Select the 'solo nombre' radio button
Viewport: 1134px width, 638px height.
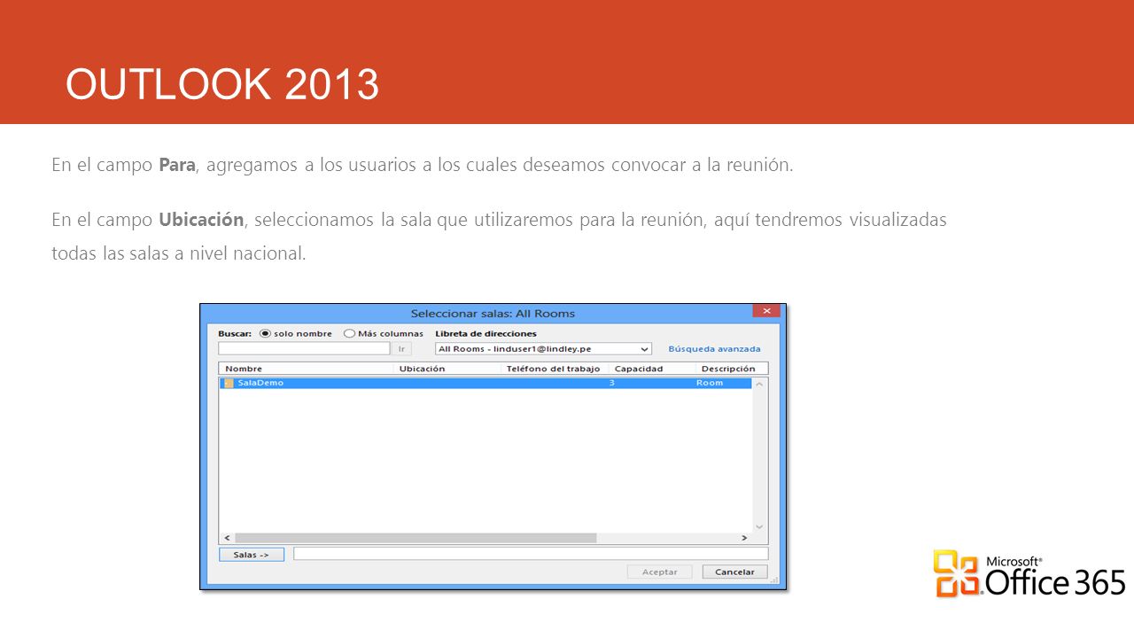coord(265,334)
